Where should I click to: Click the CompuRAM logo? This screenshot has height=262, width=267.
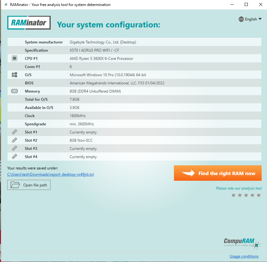(242, 244)
